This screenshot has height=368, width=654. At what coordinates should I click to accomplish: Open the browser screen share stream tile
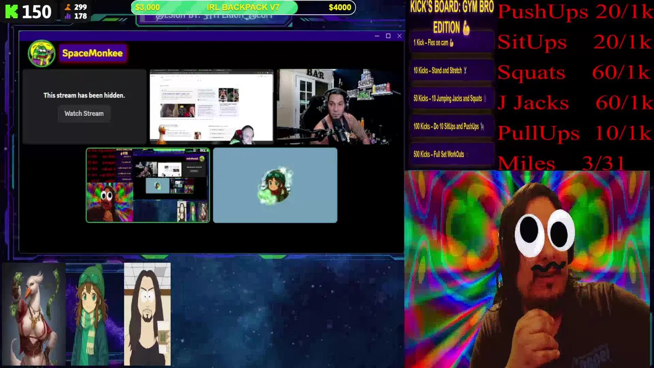[212, 107]
